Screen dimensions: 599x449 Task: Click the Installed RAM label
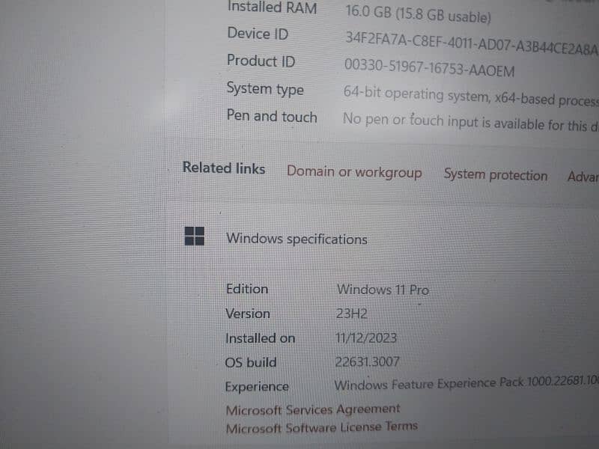272,8
